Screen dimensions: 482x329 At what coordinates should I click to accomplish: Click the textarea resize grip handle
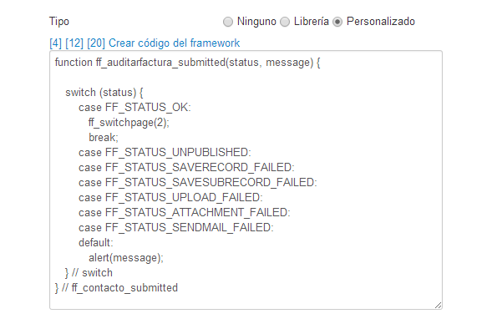tap(439, 305)
